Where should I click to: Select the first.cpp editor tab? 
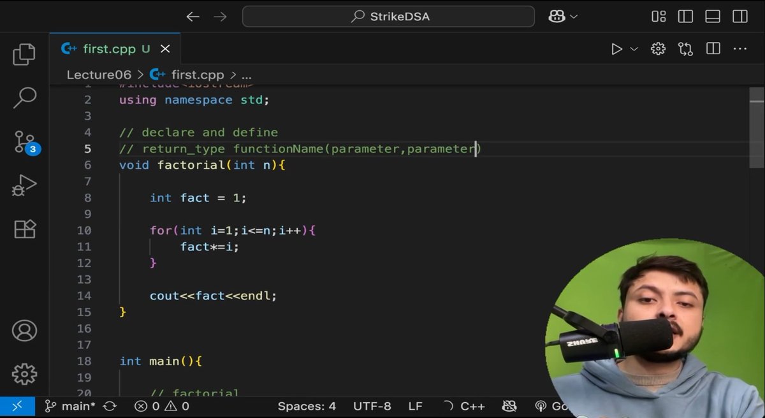[115, 49]
